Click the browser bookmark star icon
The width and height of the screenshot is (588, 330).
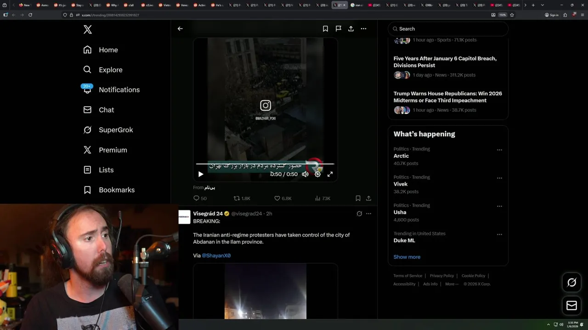512,15
